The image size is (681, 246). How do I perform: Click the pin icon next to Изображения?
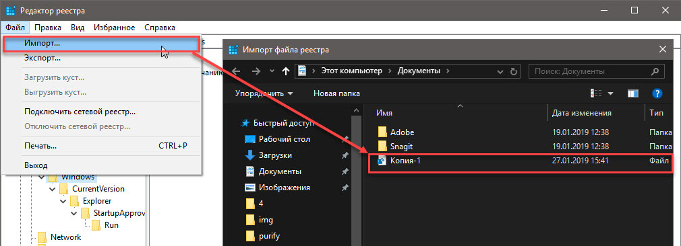pos(345,188)
